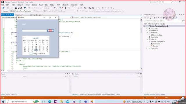Select May 10 in the calendar

click(x=32, y=46)
